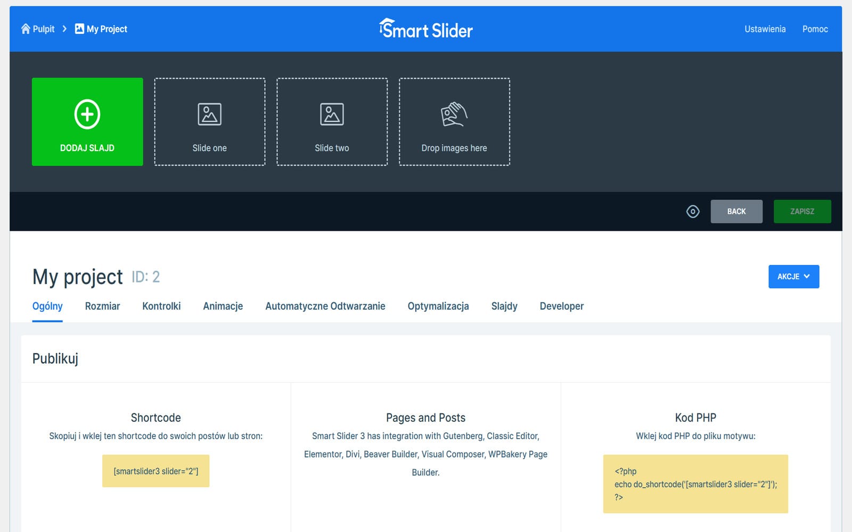Click the Smart Slider logo

tap(426, 29)
